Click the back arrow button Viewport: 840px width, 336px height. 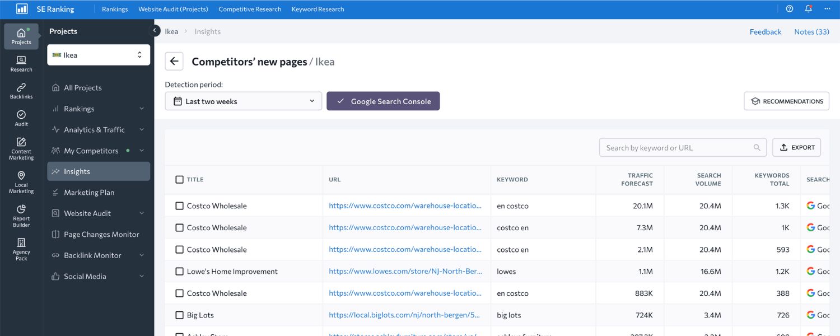pos(174,62)
